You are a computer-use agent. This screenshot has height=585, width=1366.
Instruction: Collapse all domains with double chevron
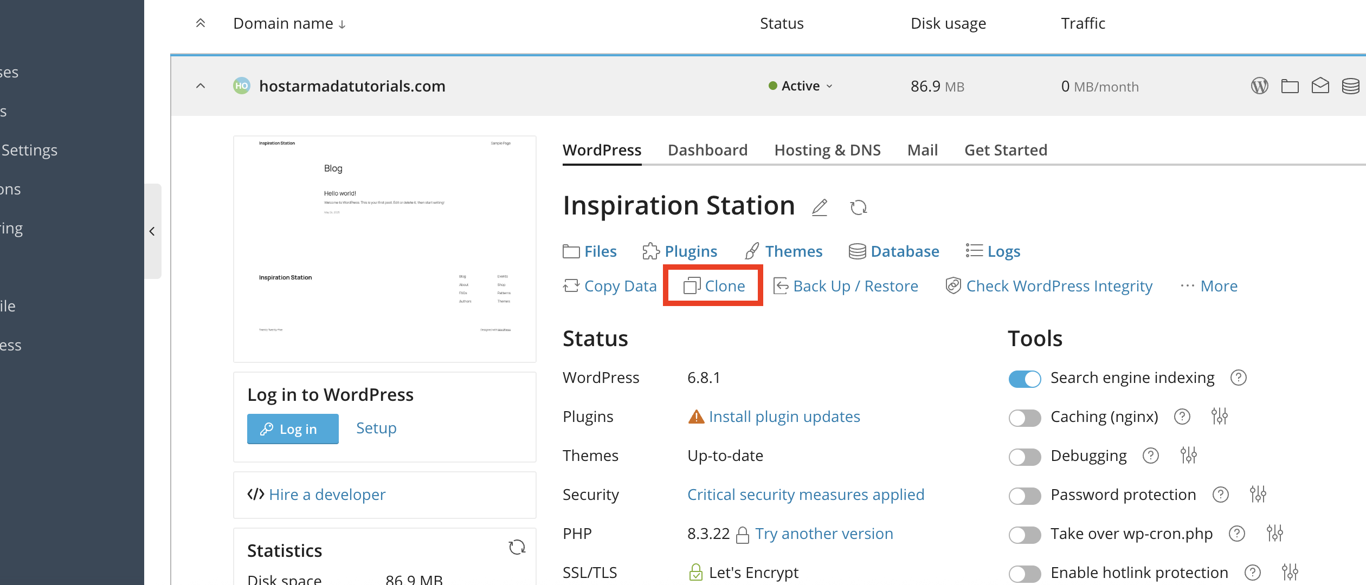[201, 23]
